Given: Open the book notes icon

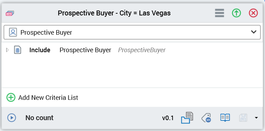Looking at the screenshot, I should coord(225,118).
